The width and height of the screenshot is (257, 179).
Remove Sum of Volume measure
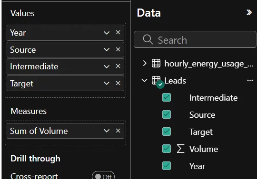click(x=118, y=131)
